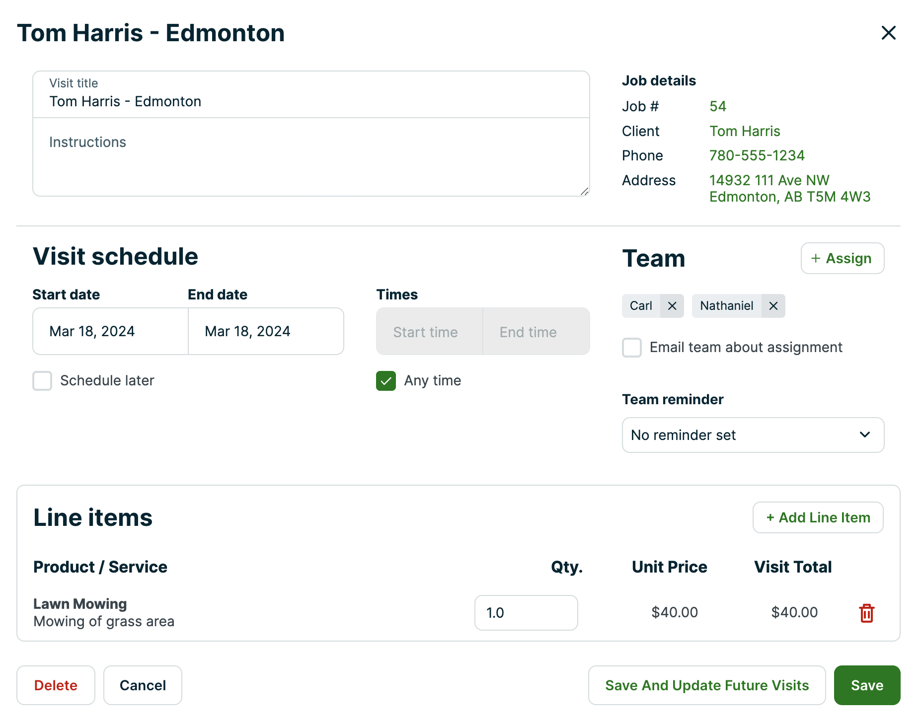Remove Carl from the team
This screenshot has height=726, width=921.
click(x=672, y=306)
